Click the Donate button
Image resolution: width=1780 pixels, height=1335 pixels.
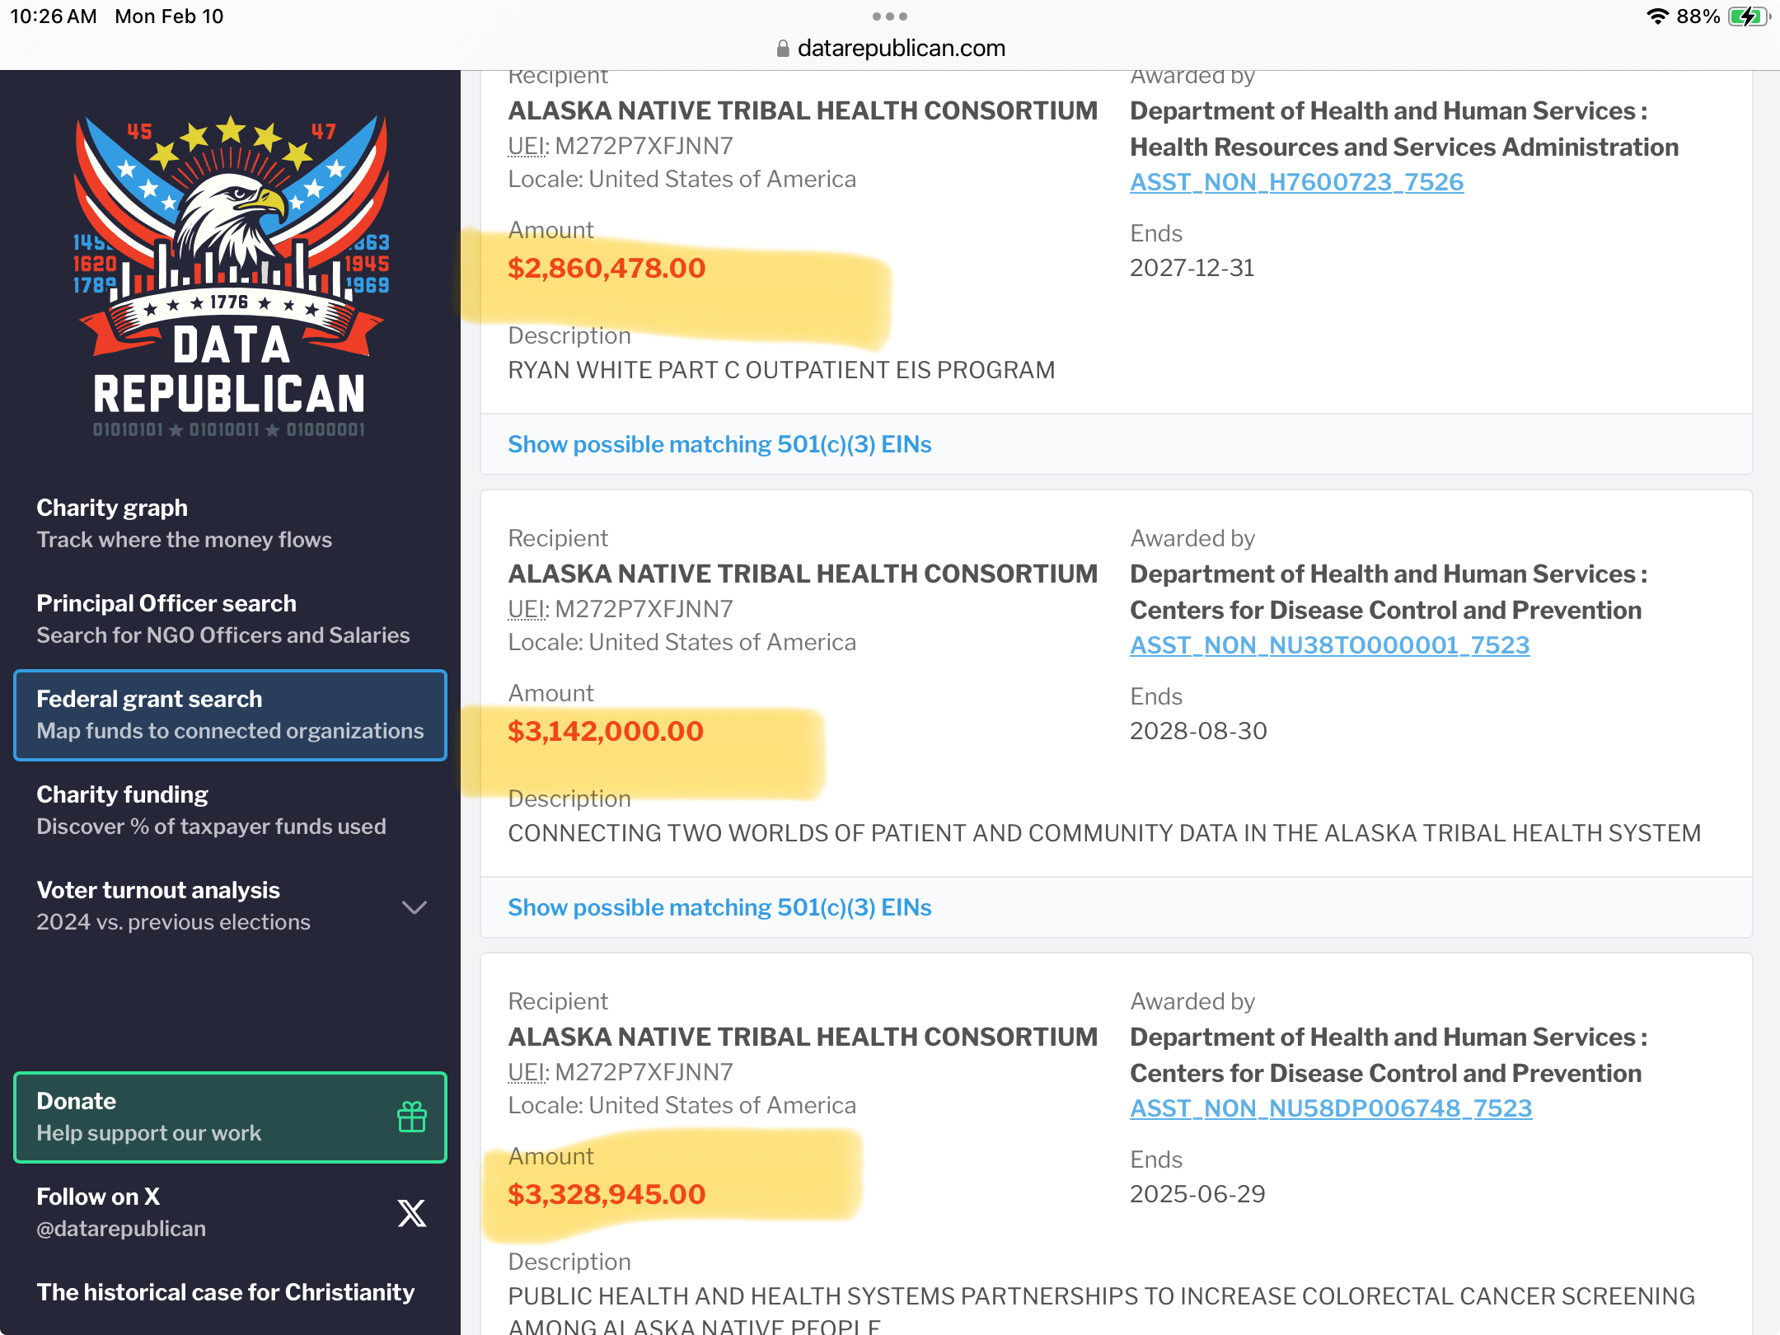[x=230, y=1117]
